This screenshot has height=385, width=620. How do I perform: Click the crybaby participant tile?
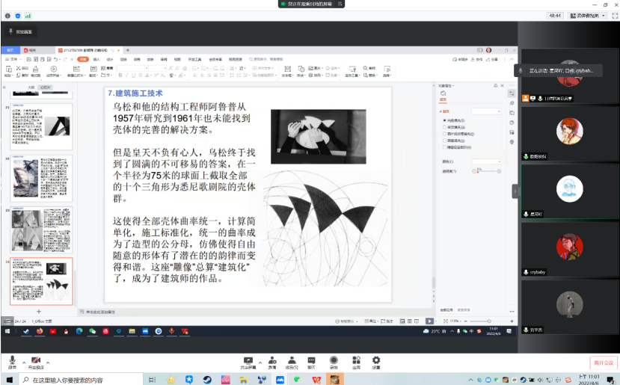pos(569,249)
